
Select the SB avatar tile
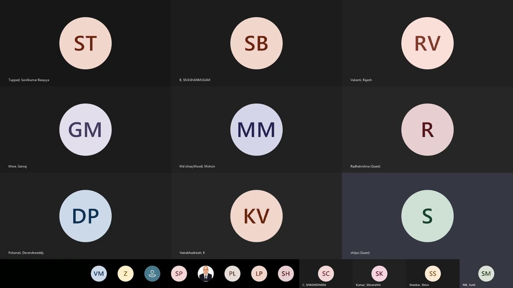(x=256, y=43)
